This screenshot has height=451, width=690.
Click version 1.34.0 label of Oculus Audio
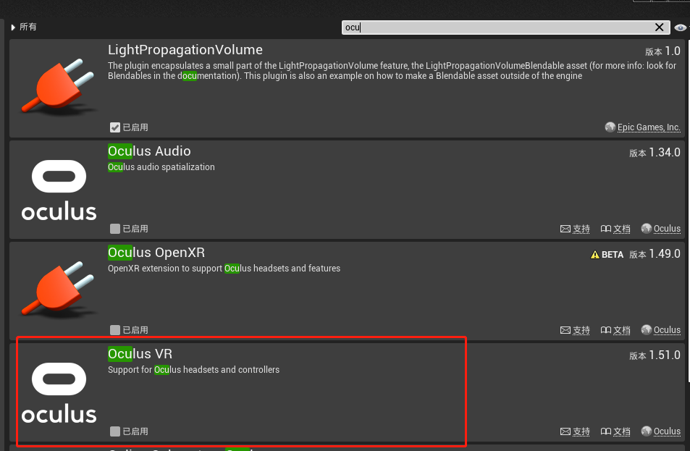tap(655, 153)
